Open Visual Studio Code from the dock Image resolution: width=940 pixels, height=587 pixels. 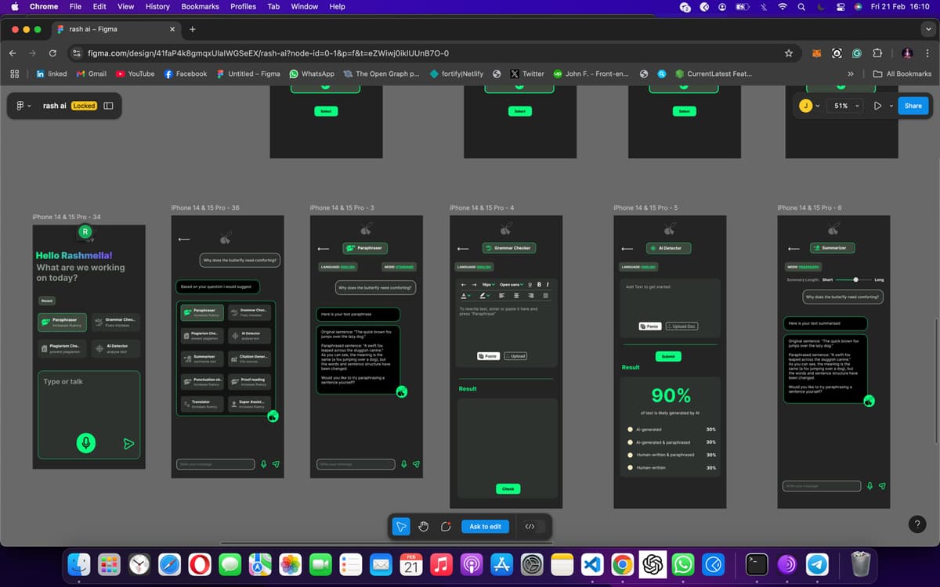(x=593, y=564)
